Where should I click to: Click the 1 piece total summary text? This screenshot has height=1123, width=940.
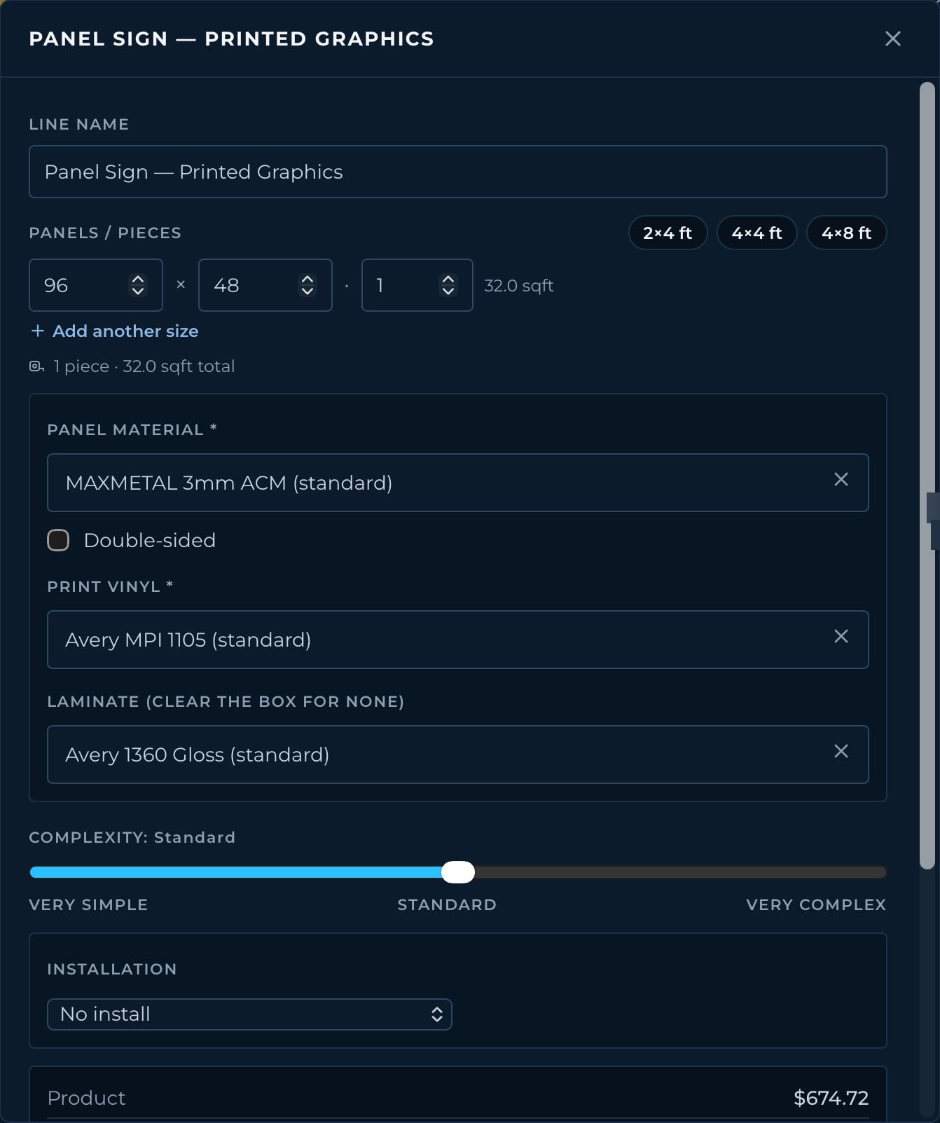pos(144,366)
